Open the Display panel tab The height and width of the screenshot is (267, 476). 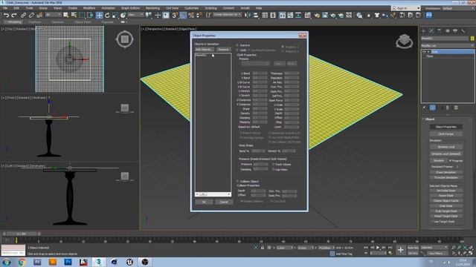[455, 31]
